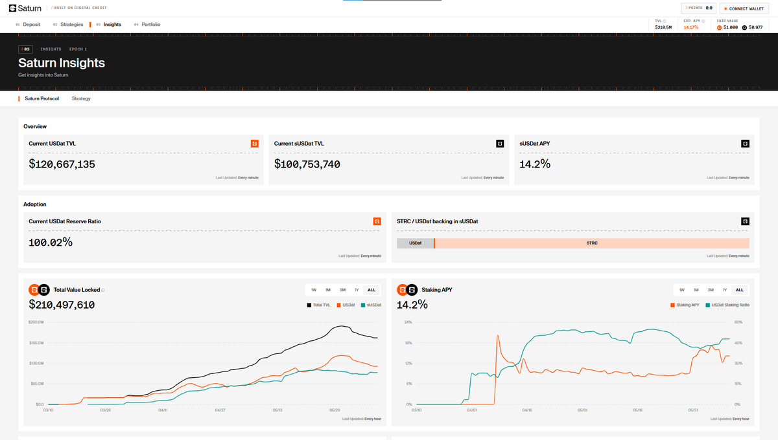This screenshot has width=778, height=440.
Task: Click the 03 badge in the banner
Action: click(25, 49)
